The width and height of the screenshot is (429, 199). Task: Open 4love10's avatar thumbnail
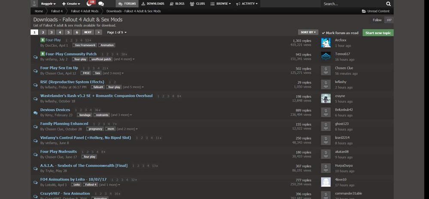(x=326, y=182)
